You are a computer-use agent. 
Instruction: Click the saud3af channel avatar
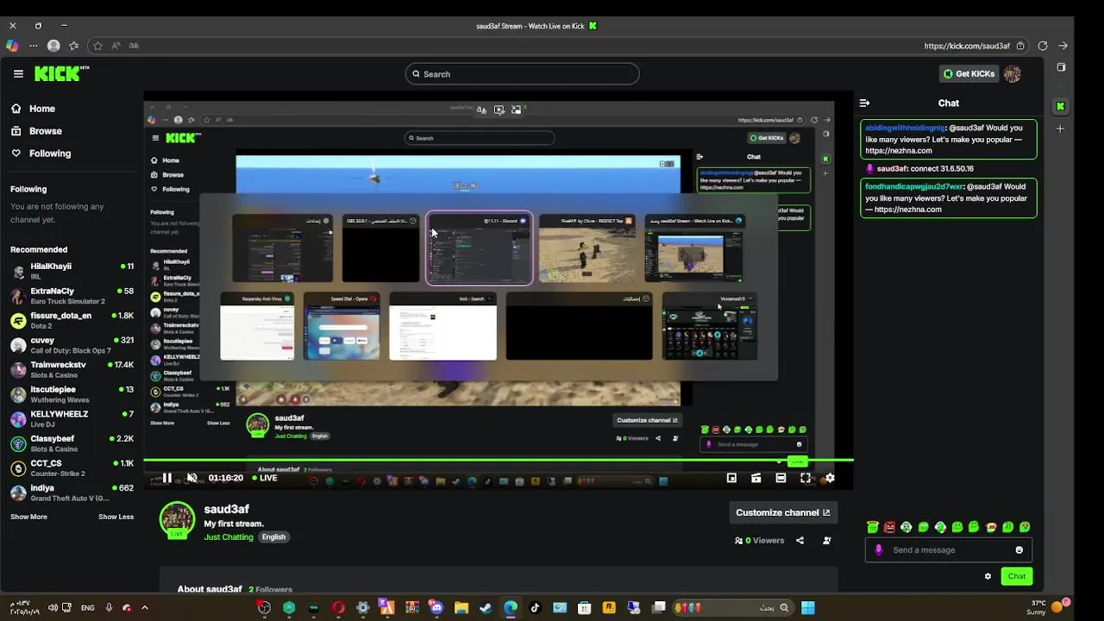(178, 519)
